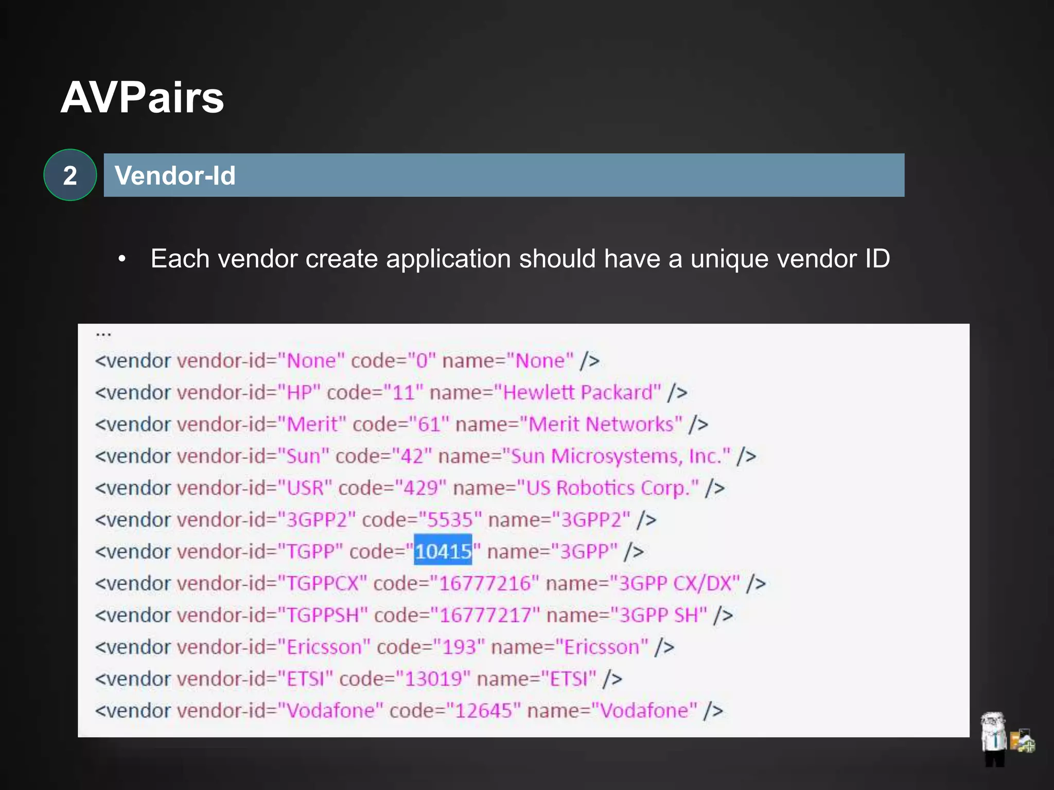Click the ETSI code 13019 line
The height and width of the screenshot is (790, 1054).
pos(359,679)
